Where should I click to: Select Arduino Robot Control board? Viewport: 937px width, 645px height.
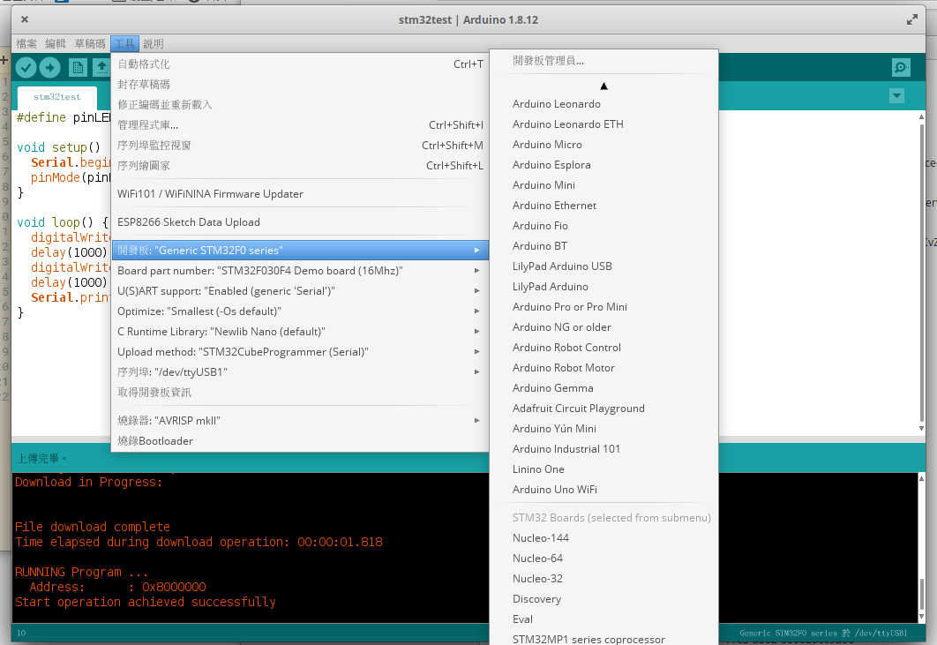pos(603,348)
